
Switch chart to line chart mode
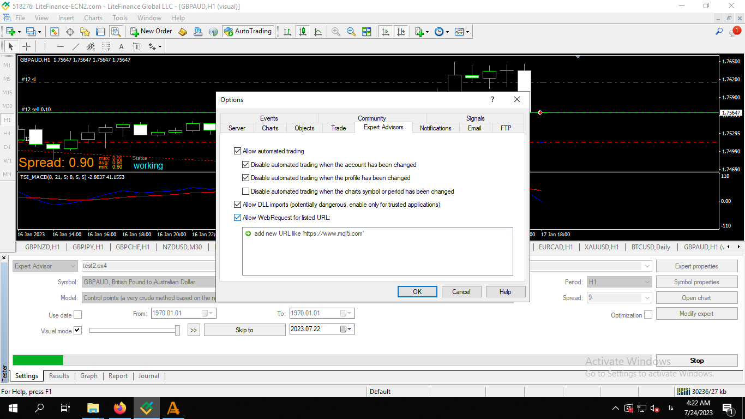coord(318,32)
